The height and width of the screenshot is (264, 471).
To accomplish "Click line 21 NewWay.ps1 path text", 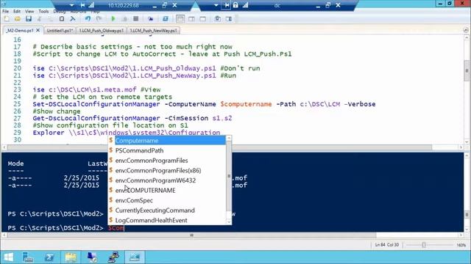I will (132, 76).
